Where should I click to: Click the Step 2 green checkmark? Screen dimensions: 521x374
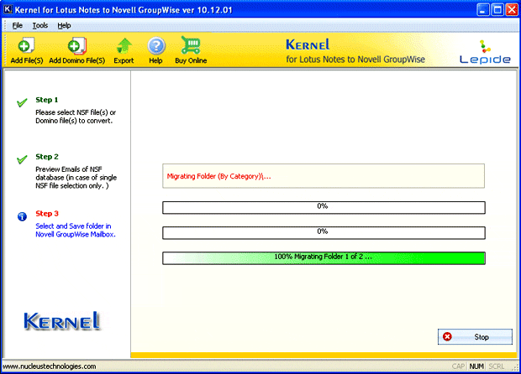click(22, 159)
